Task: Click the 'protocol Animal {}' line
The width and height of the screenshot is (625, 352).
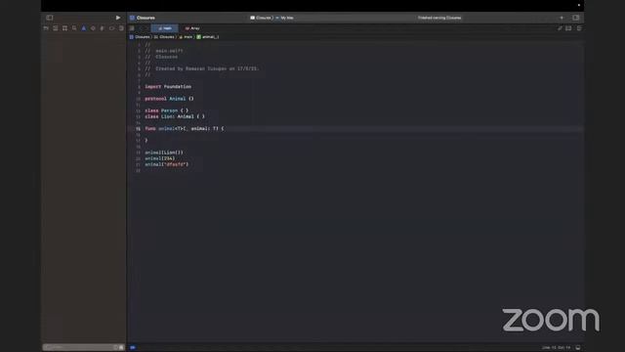Action: pyautogui.click(x=169, y=99)
